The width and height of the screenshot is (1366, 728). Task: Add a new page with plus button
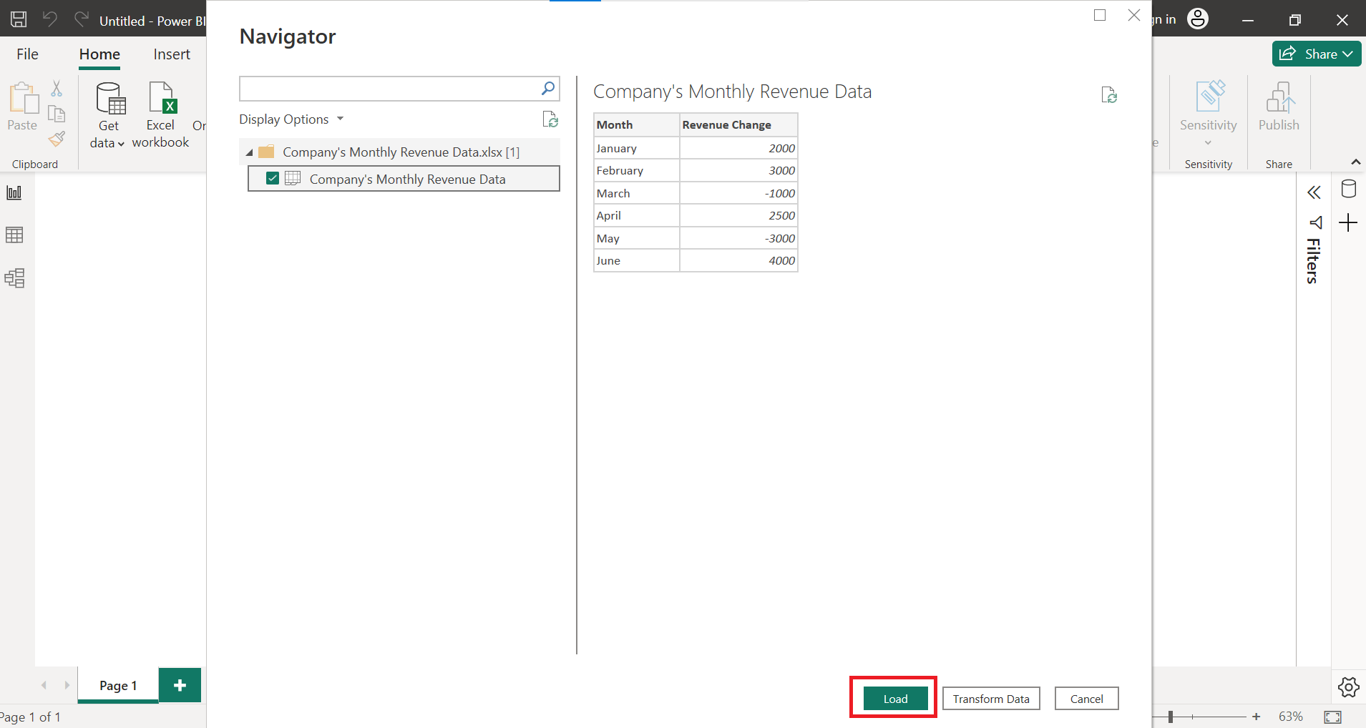[180, 685]
